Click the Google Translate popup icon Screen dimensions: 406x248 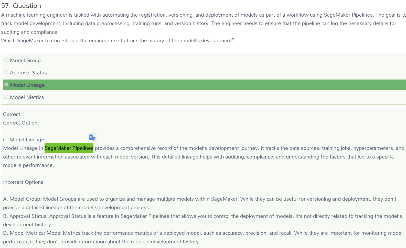tap(93, 138)
